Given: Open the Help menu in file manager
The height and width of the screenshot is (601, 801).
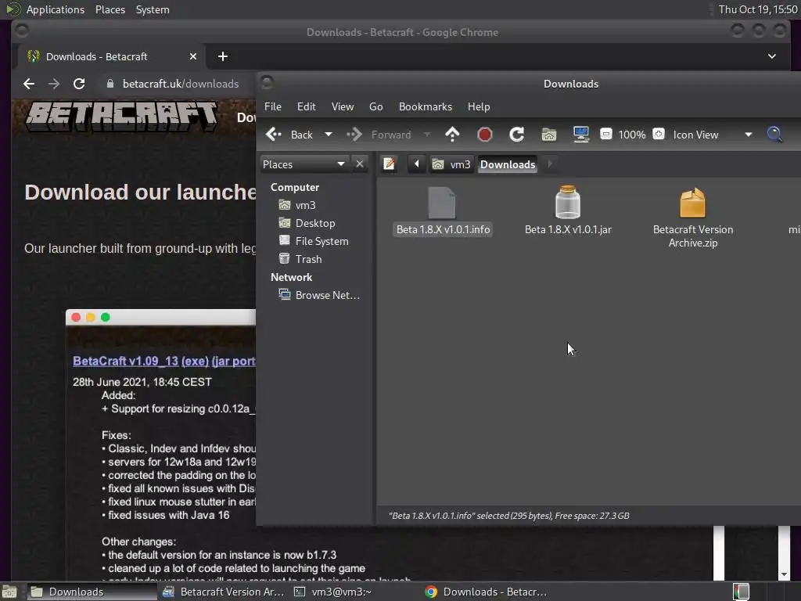Looking at the screenshot, I should click(479, 106).
